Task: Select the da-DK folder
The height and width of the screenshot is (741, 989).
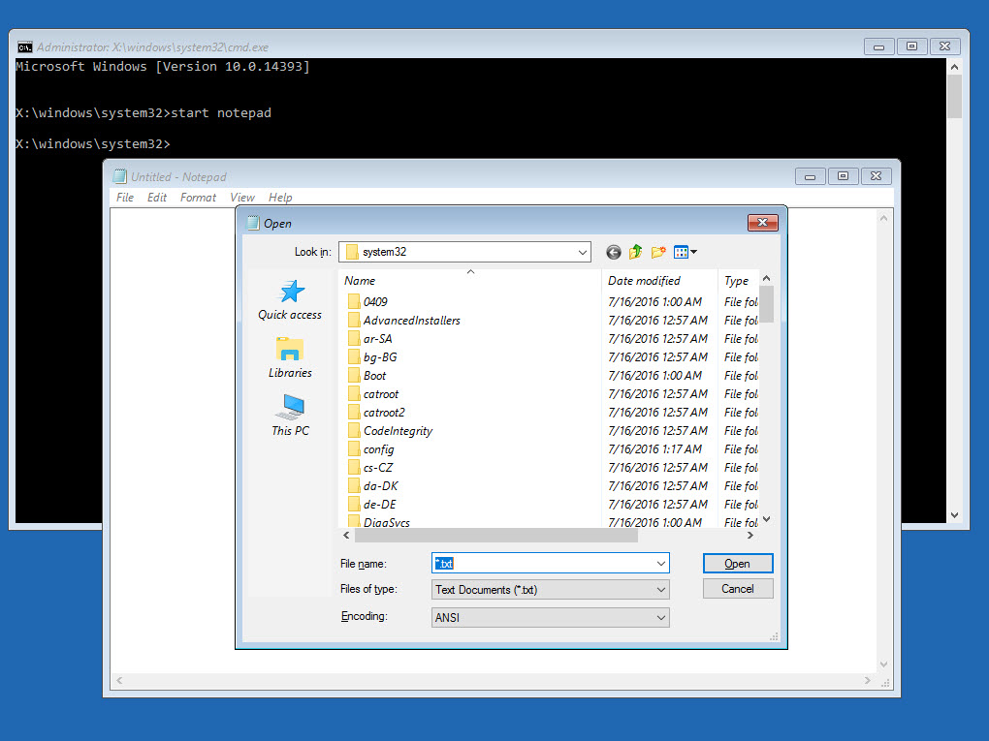Action: pos(373,486)
